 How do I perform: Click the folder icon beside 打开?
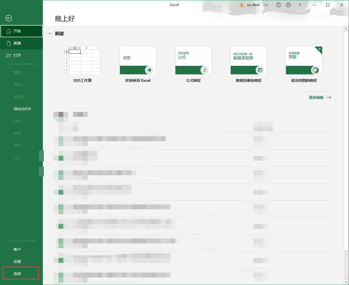point(9,55)
